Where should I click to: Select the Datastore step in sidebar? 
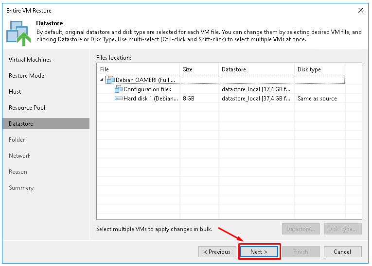46,124
